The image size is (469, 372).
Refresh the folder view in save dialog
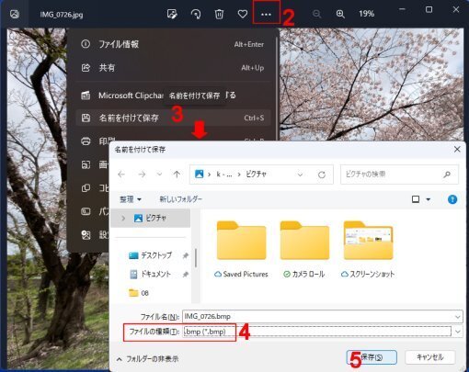click(x=322, y=175)
